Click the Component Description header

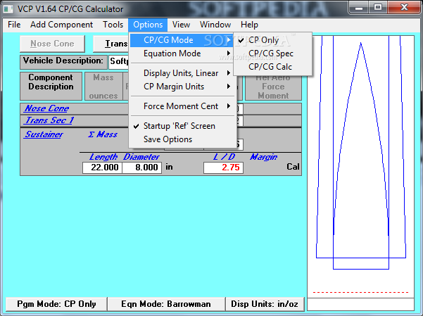pos(51,86)
